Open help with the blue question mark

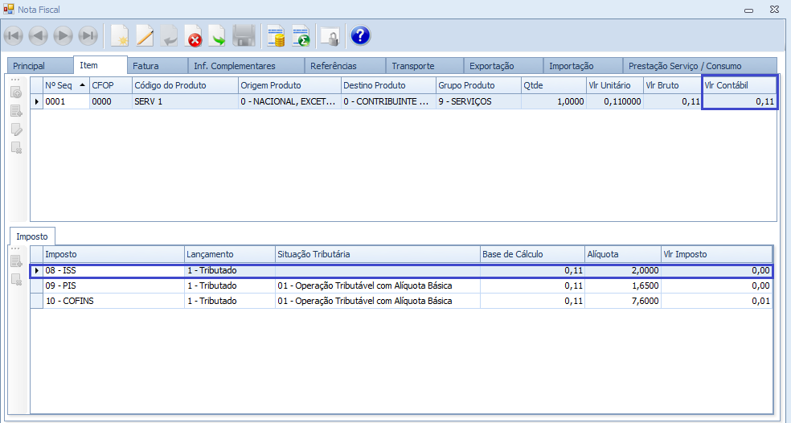coord(360,35)
